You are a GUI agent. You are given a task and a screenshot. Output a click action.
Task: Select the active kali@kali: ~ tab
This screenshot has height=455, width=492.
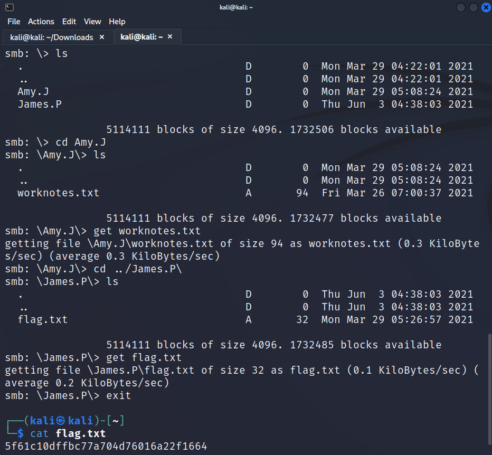141,37
